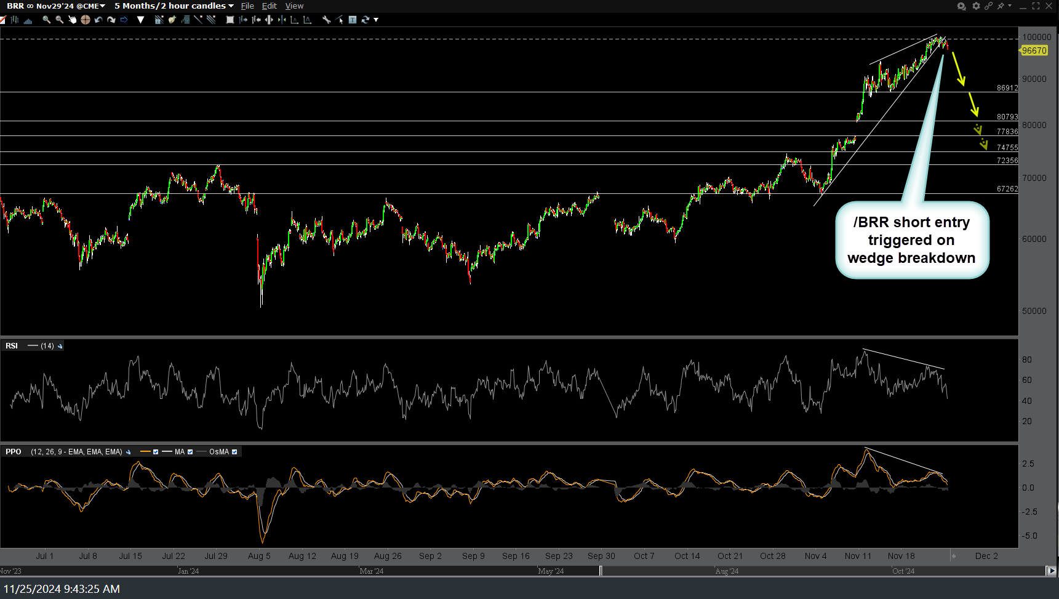Edit the RSI indicator settings wrench
Screen dimensions: 1059x599
[x=60, y=346]
